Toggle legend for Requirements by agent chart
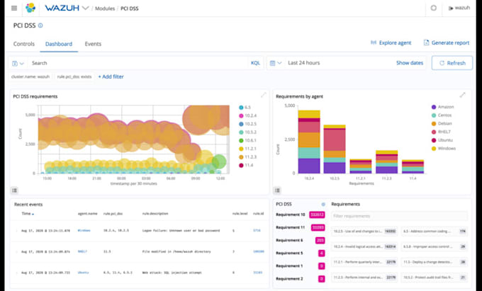The image size is (482, 291). pos(277,190)
